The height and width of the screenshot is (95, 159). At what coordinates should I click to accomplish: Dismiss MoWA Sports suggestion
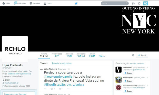point(147,78)
